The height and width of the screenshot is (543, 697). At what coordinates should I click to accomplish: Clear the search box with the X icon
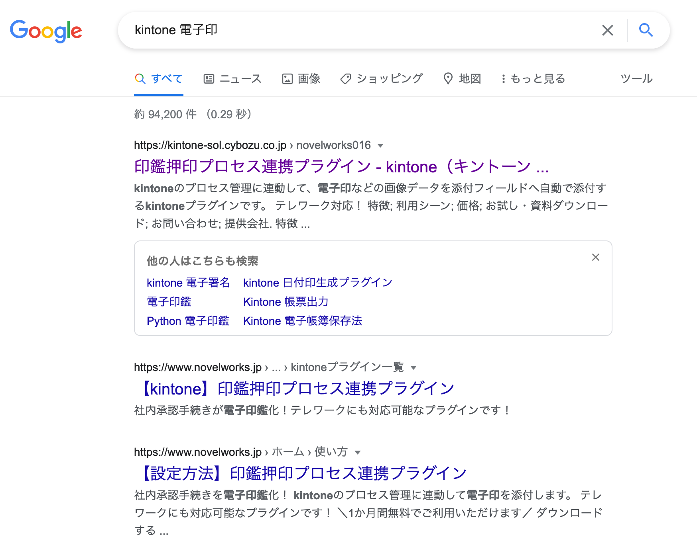[607, 30]
